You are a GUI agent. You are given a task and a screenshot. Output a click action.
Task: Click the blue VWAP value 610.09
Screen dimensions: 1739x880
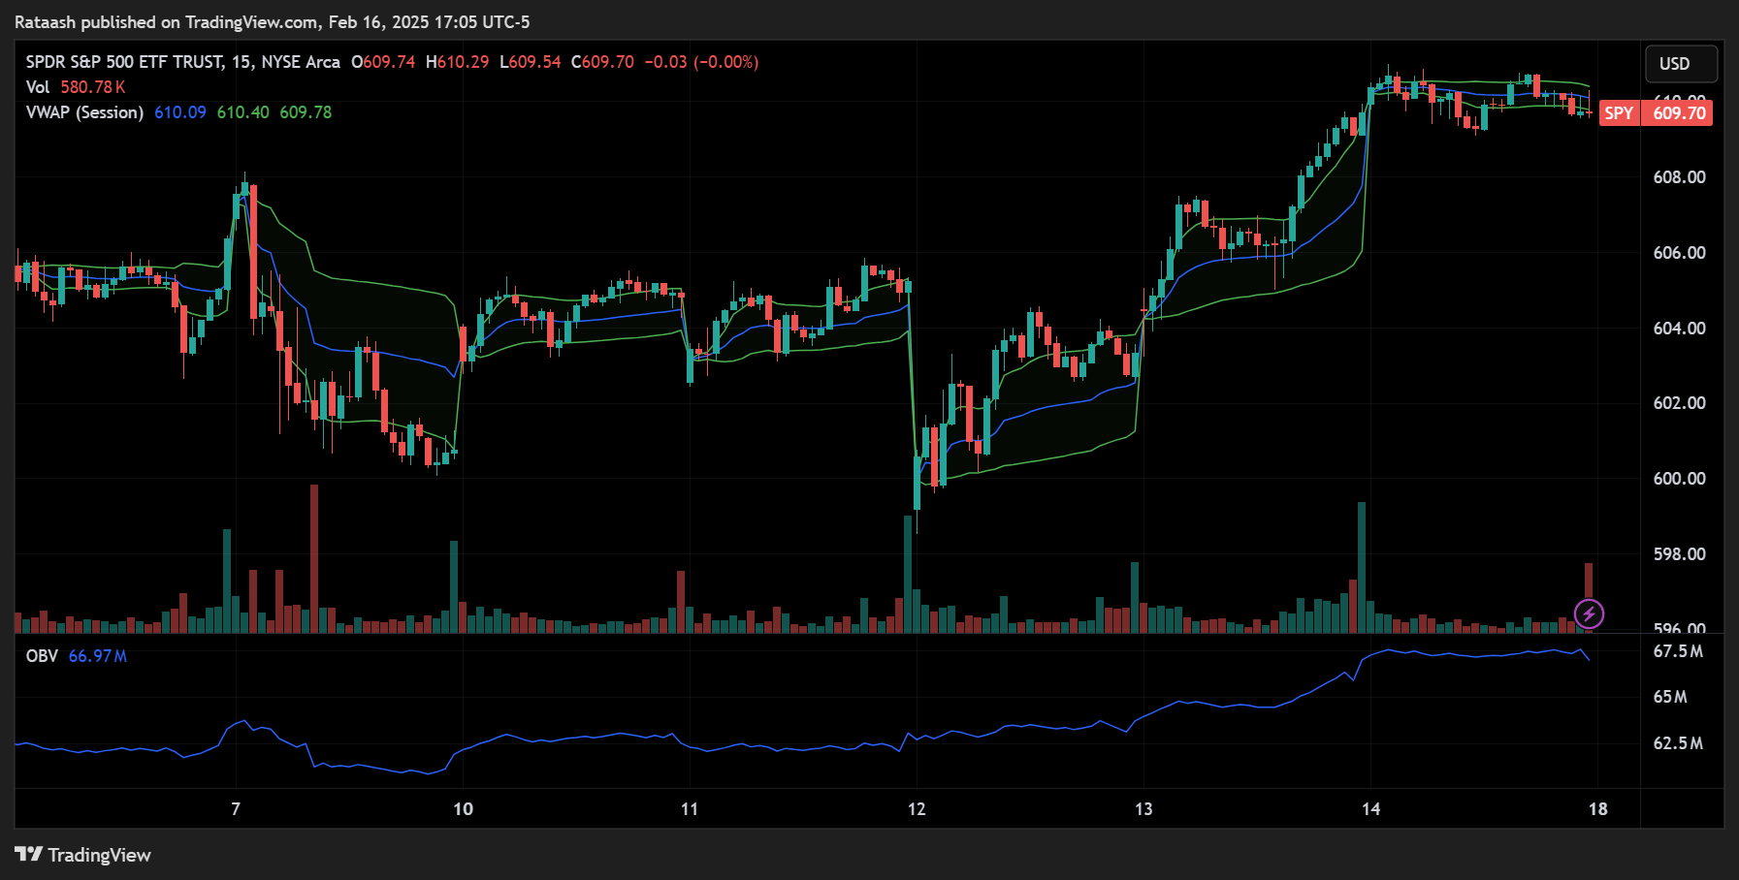point(180,112)
